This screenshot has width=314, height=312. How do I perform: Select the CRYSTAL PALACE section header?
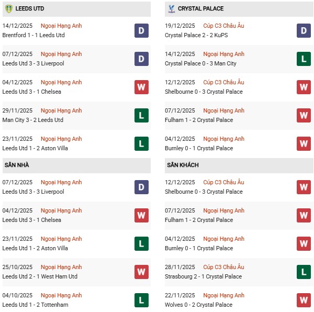(200, 9)
